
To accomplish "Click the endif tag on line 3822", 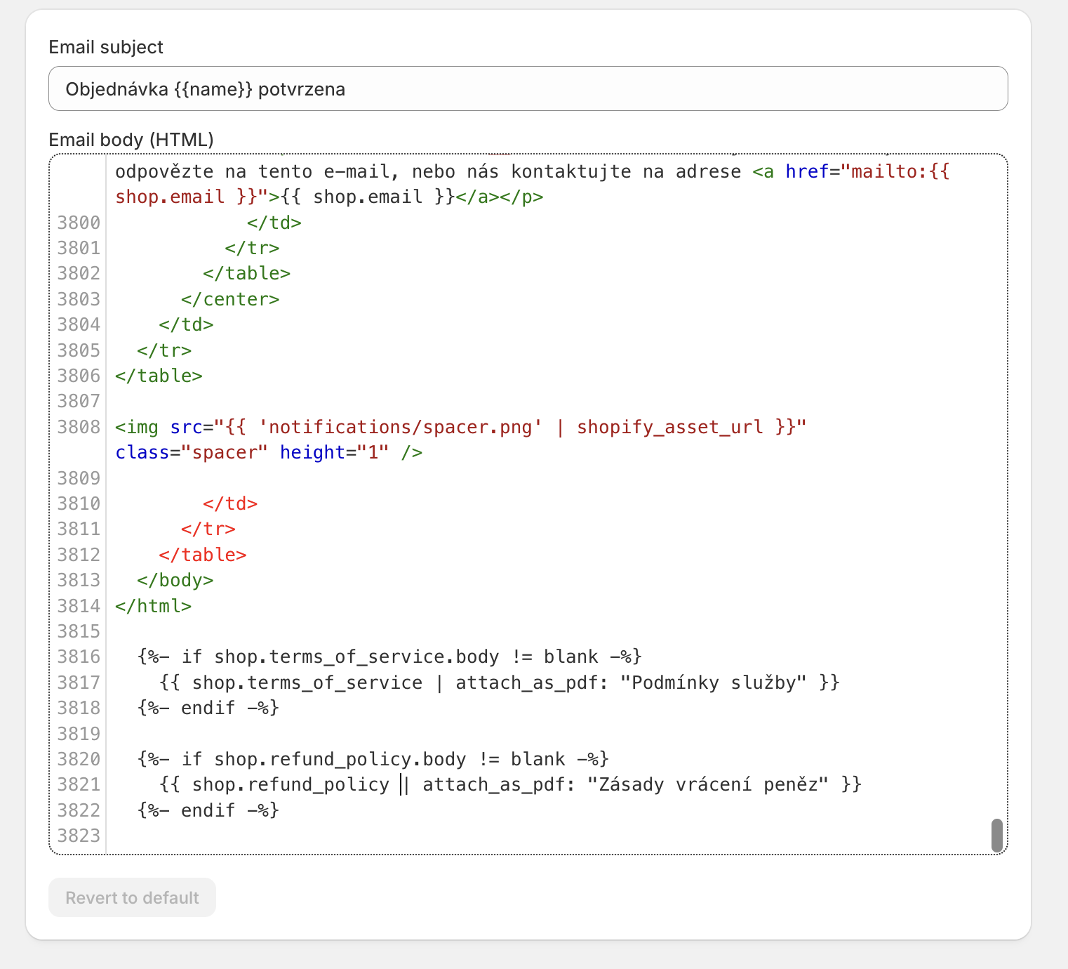I will click(208, 810).
